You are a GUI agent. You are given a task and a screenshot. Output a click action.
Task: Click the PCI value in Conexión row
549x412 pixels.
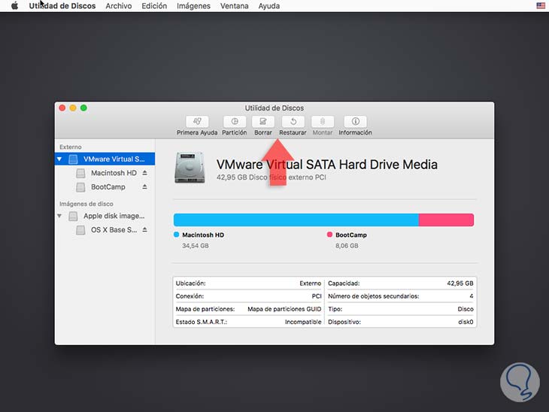coord(317,296)
